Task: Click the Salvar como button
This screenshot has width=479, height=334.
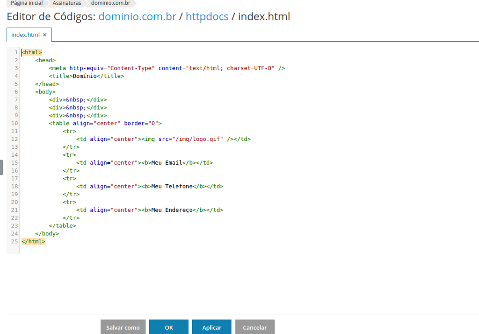Action: (123, 327)
